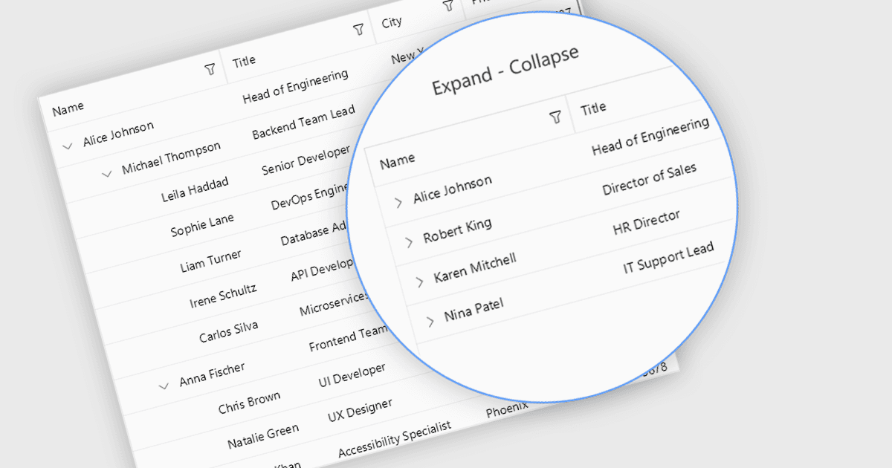Sort by Name header in background grid
This screenshot has height=468, width=892.
68,108
